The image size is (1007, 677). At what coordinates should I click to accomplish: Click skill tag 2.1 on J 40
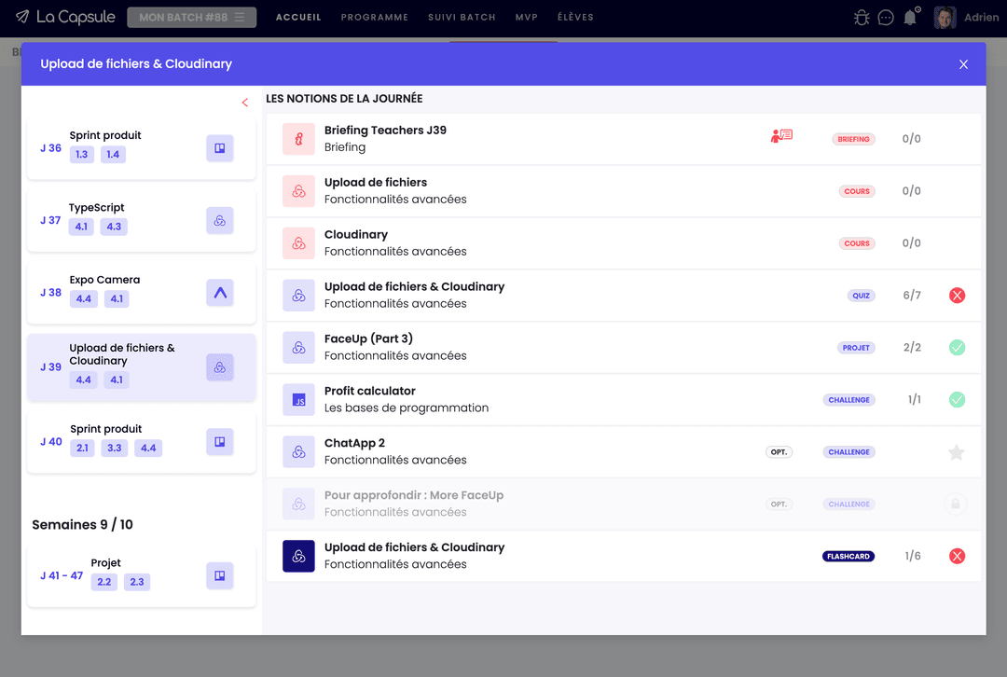pos(82,448)
